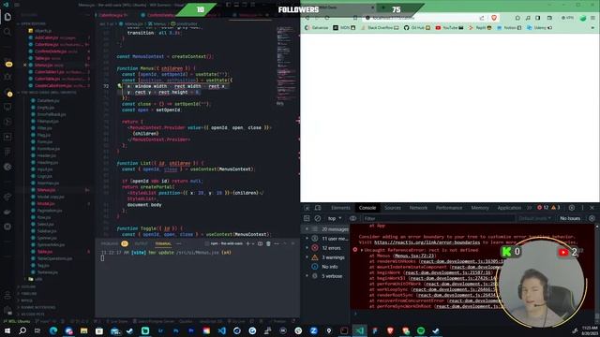Open the terminal icon on taskbar
The width and height of the screenshot is (600, 337).
[x=344, y=330]
